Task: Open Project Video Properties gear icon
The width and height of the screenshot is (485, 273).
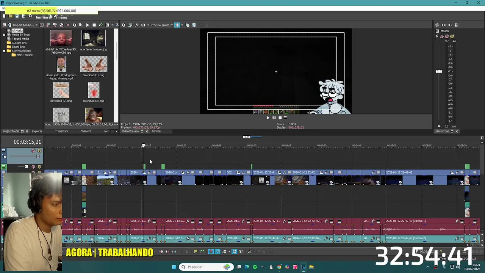Action: [x=124, y=25]
